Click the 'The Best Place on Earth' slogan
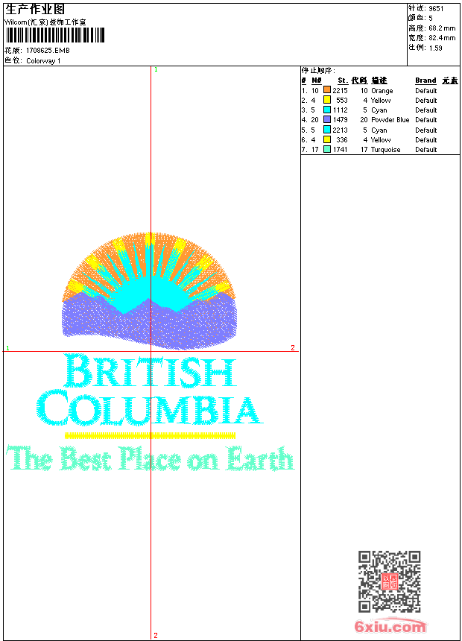Screen dimensions: 462x641 tap(150, 458)
